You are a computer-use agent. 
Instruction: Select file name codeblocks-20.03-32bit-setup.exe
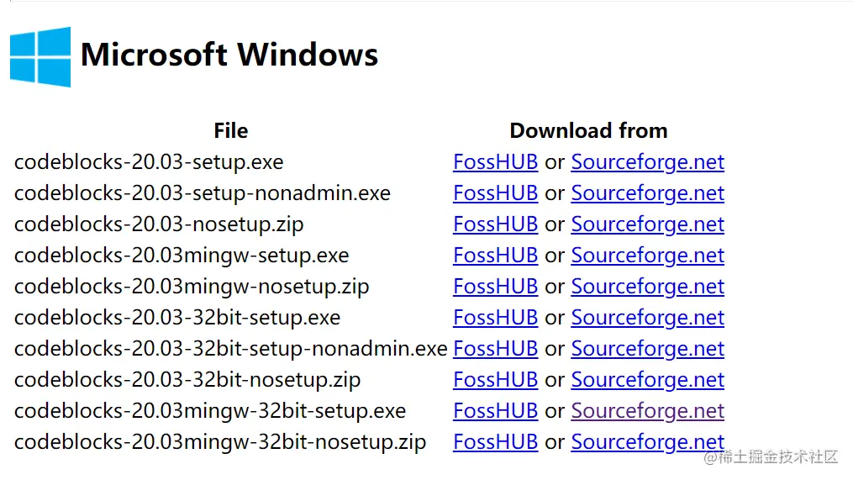[x=177, y=317]
